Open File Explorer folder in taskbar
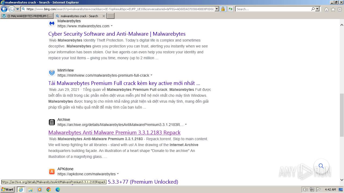 click(x=30, y=190)
